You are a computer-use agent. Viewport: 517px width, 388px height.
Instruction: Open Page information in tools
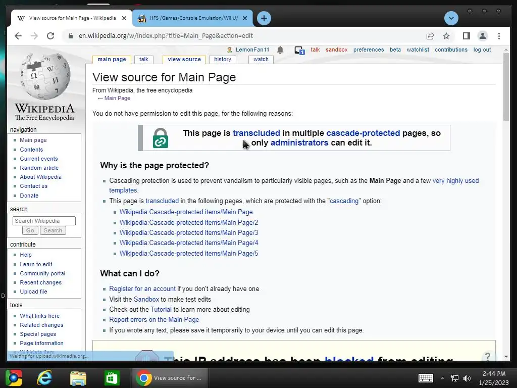pos(41,343)
